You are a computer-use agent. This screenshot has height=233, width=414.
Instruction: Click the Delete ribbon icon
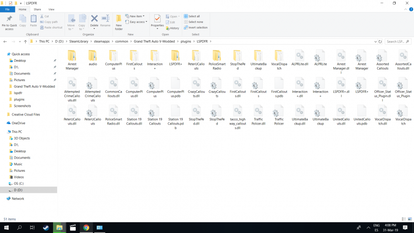point(94,21)
